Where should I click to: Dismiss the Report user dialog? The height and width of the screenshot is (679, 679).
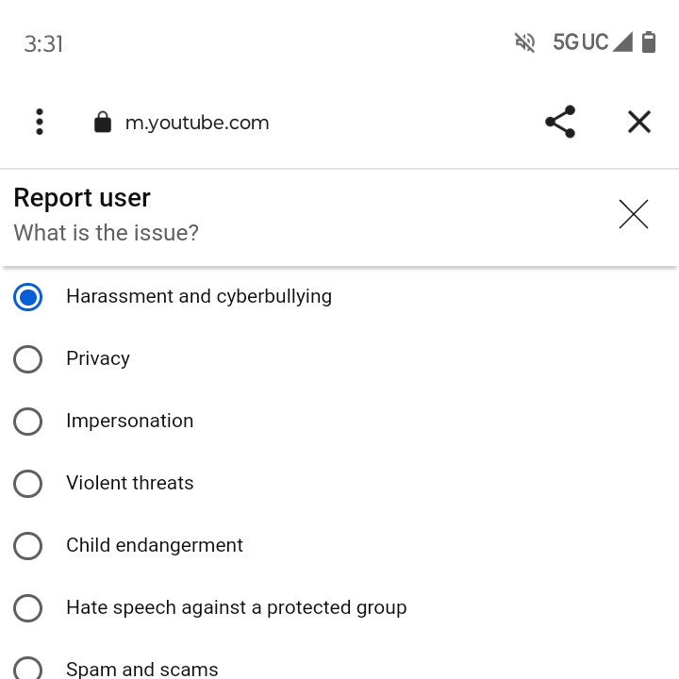point(634,214)
